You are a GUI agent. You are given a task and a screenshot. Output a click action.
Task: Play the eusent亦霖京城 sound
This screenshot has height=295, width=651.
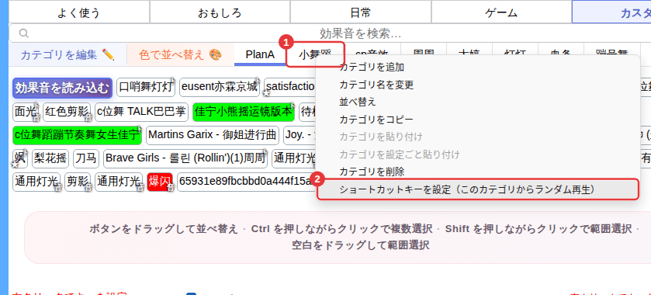coord(220,87)
